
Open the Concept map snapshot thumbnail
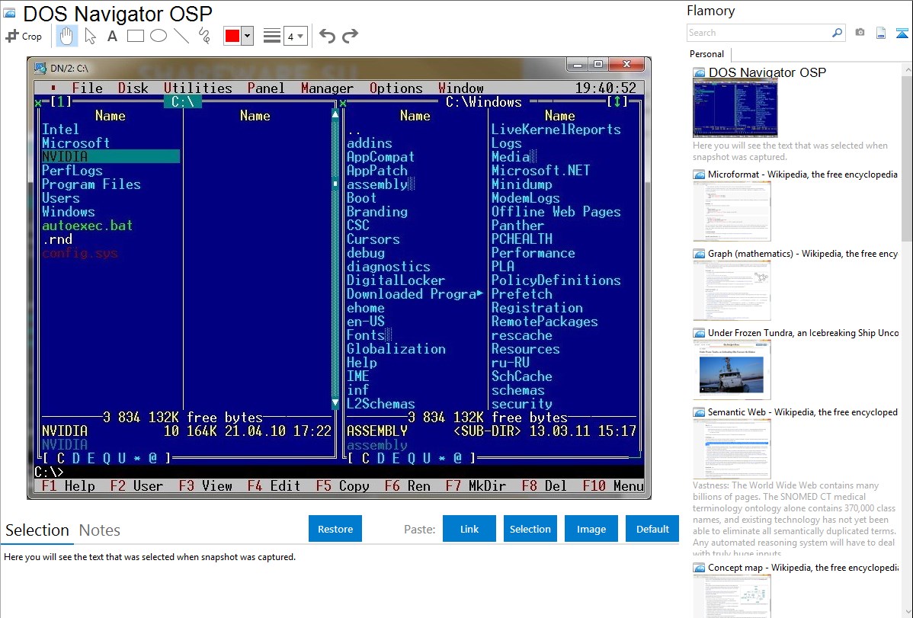732,597
